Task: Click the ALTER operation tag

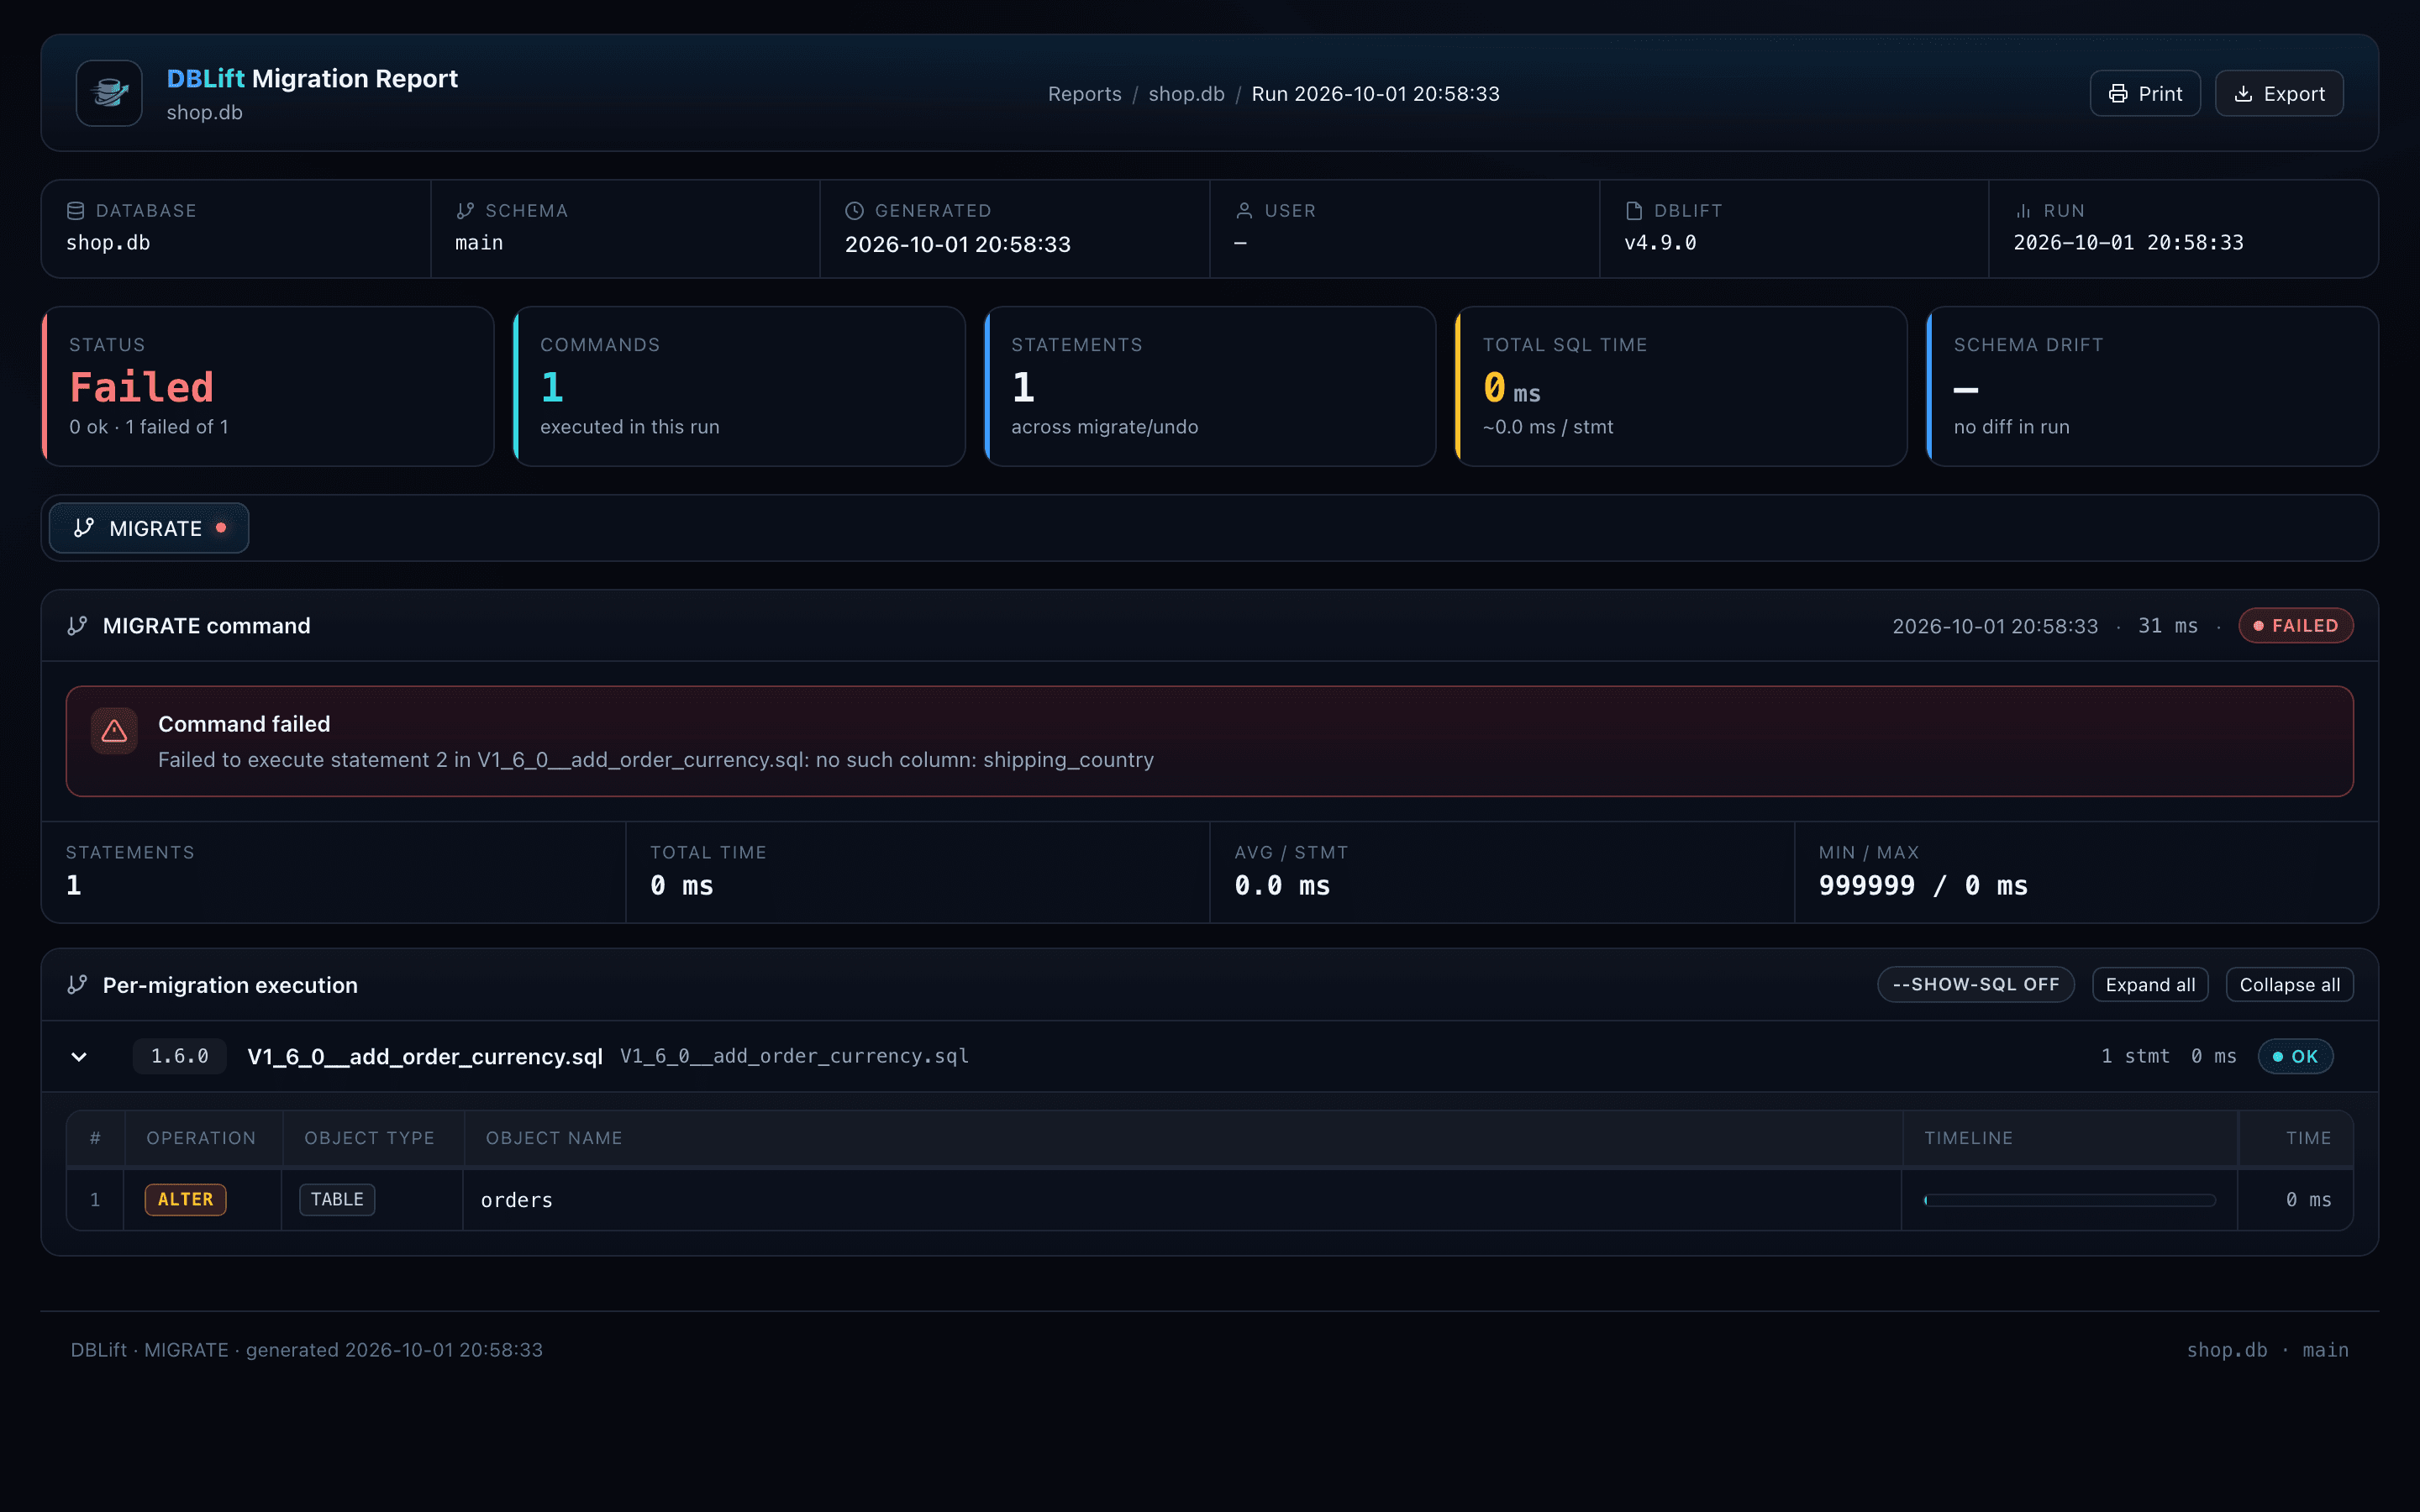Action: click(185, 1199)
